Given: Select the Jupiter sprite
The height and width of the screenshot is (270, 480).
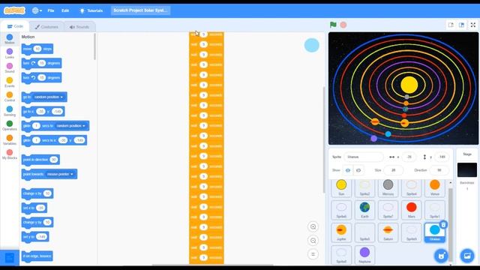Looking at the screenshot, I should pyautogui.click(x=341, y=232).
